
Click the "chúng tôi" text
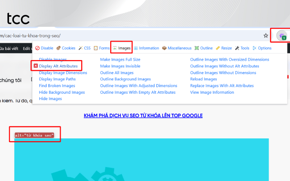[x=11, y=80]
